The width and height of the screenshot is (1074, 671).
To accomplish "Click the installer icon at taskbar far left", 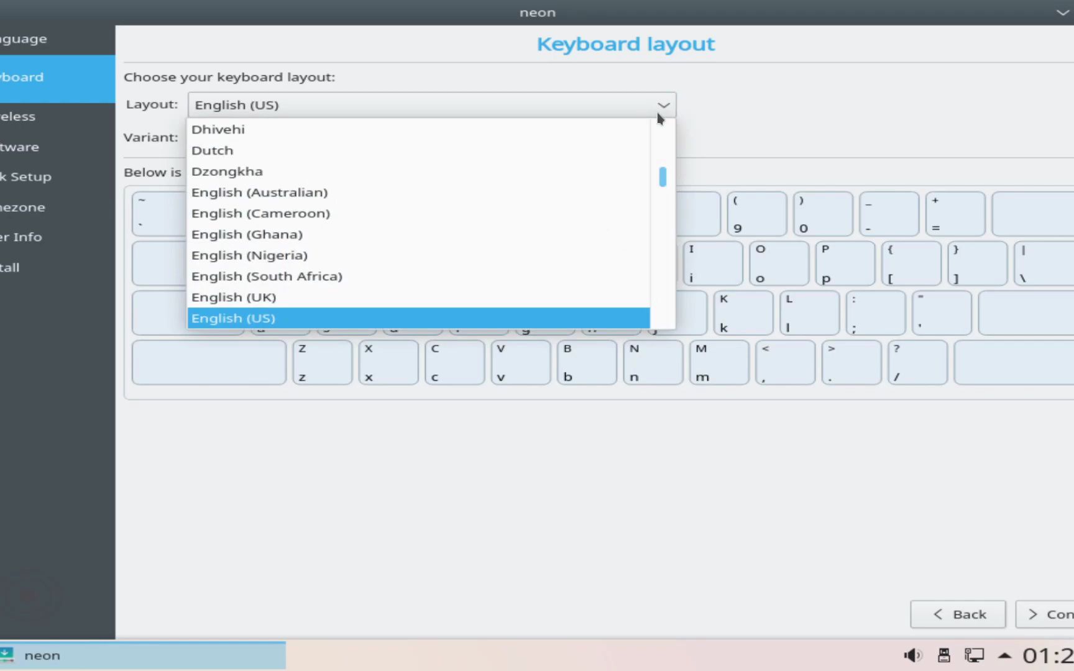I will (7, 655).
